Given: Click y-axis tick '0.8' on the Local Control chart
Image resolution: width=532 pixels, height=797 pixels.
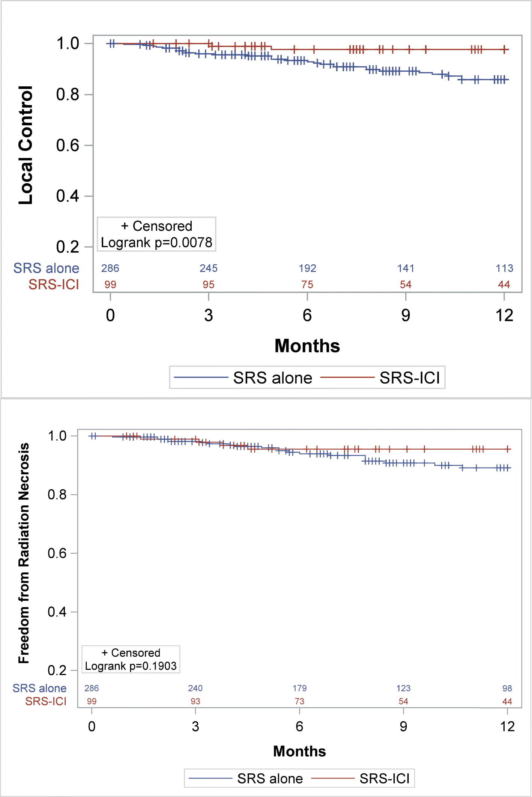Looking at the screenshot, I should (x=68, y=95).
